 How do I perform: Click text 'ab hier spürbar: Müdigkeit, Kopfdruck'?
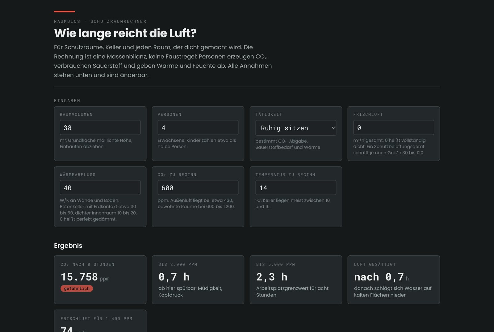[190, 292]
